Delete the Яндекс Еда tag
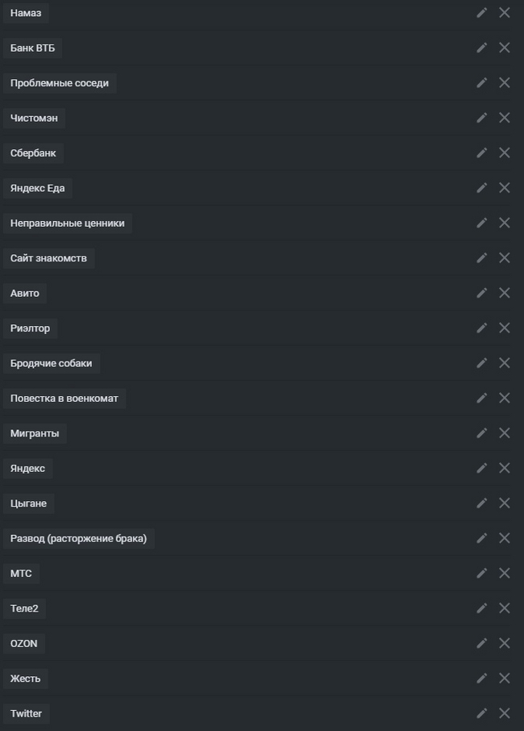The height and width of the screenshot is (731, 524). [x=505, y=188]
